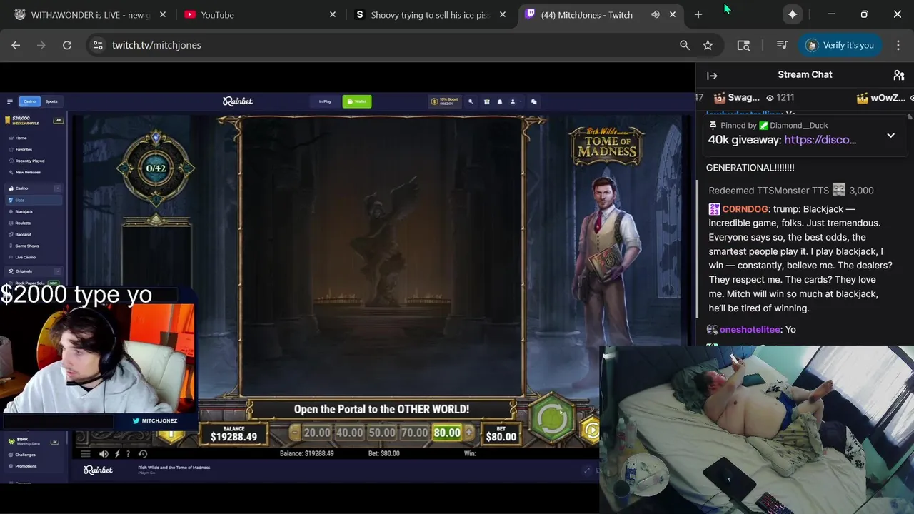Decrease bet with the minus button
This screenshot has height=514, width=914.
[x=294, y=433]
